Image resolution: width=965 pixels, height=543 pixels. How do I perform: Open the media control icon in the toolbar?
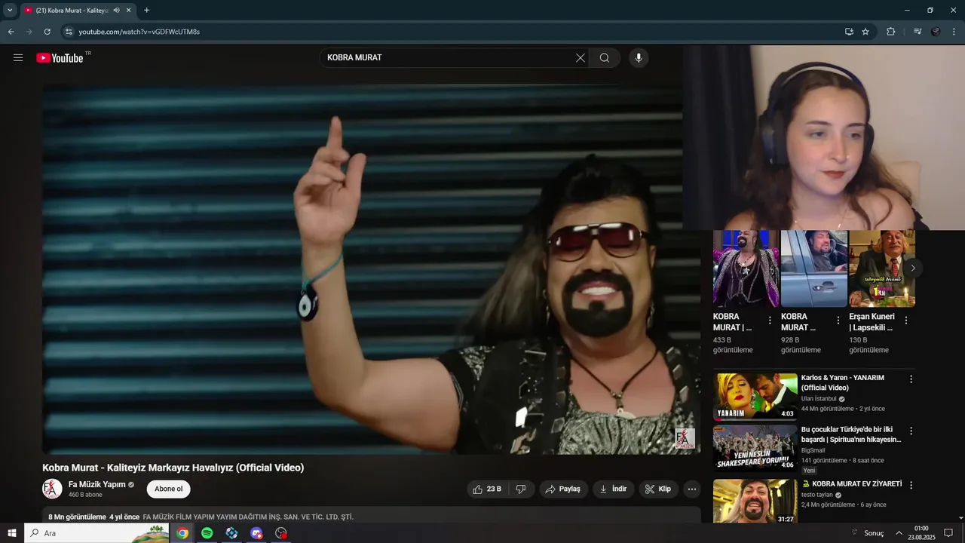point(917,32)
